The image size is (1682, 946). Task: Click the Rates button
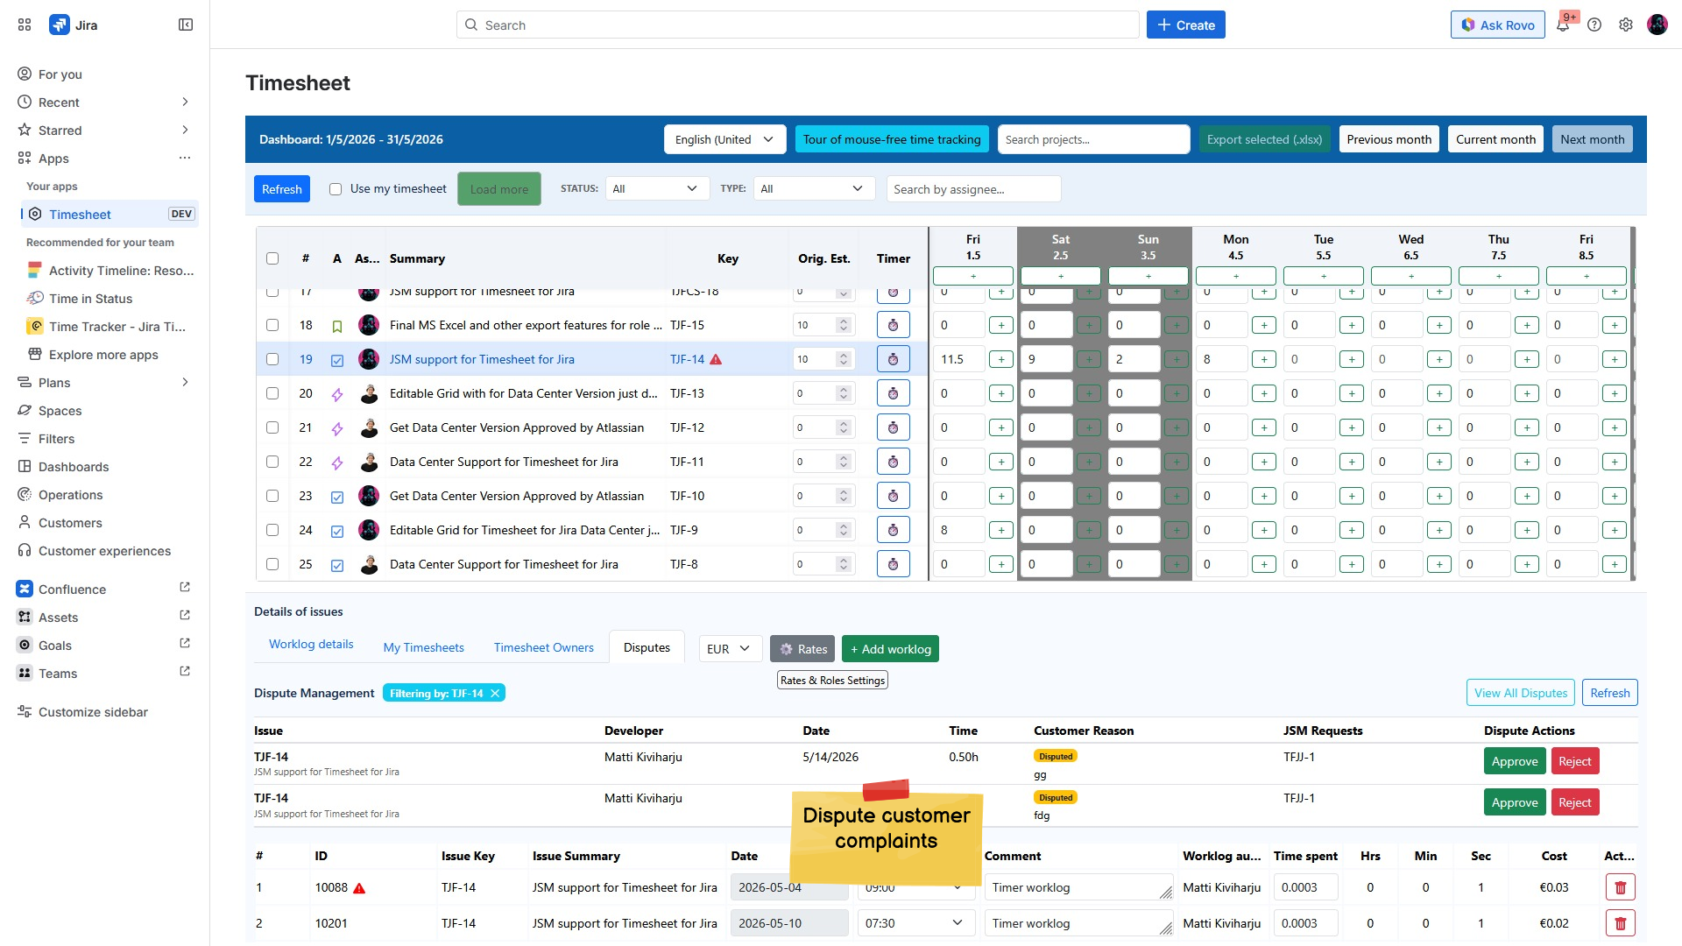click(802, 649)
